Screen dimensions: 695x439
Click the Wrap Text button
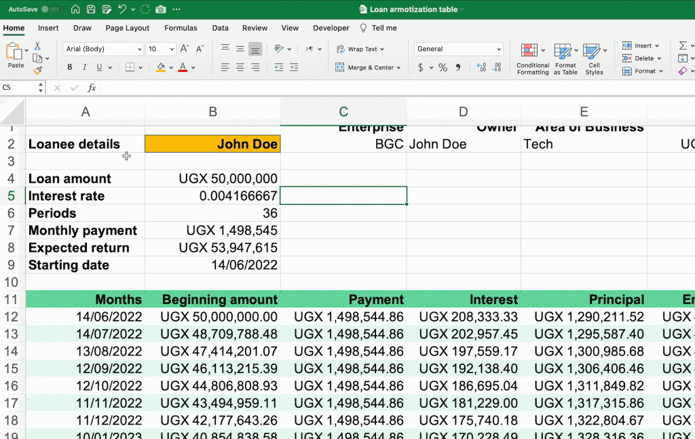click(360, 49)
